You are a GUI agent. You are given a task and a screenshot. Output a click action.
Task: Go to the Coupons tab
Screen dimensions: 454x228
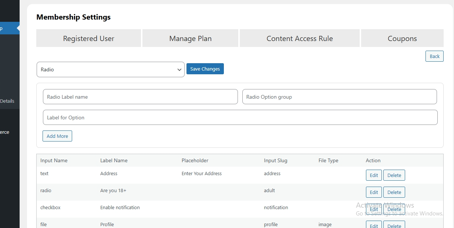point(402,38)
